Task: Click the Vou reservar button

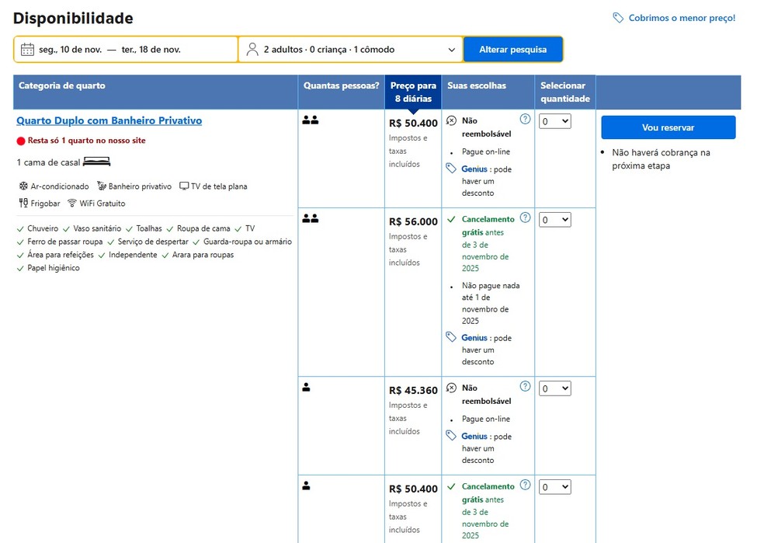Action: [668, 127]
